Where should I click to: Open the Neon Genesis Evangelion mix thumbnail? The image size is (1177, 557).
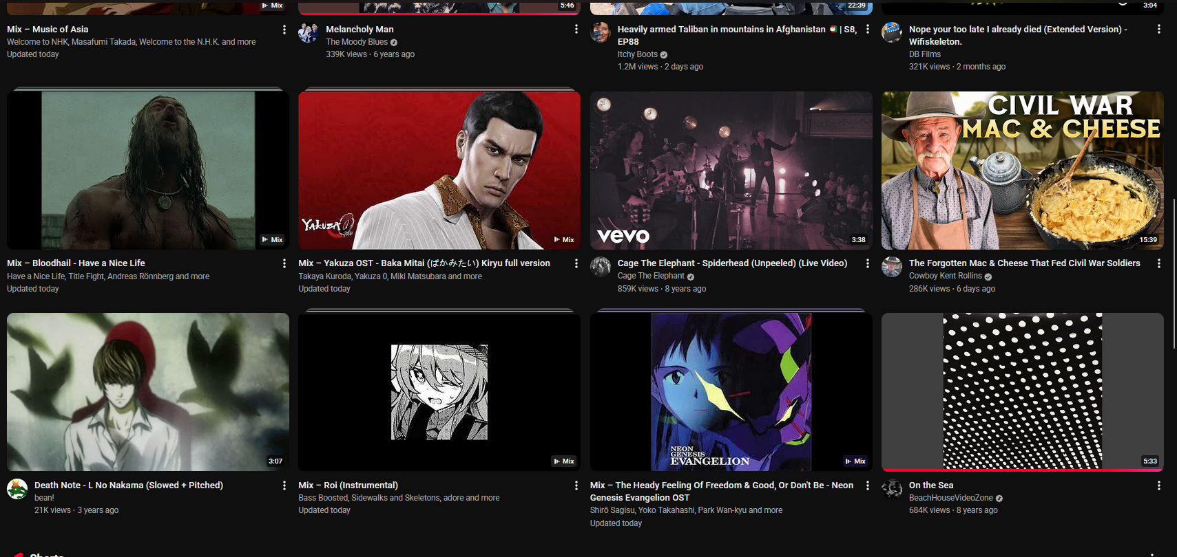[731, 392]
